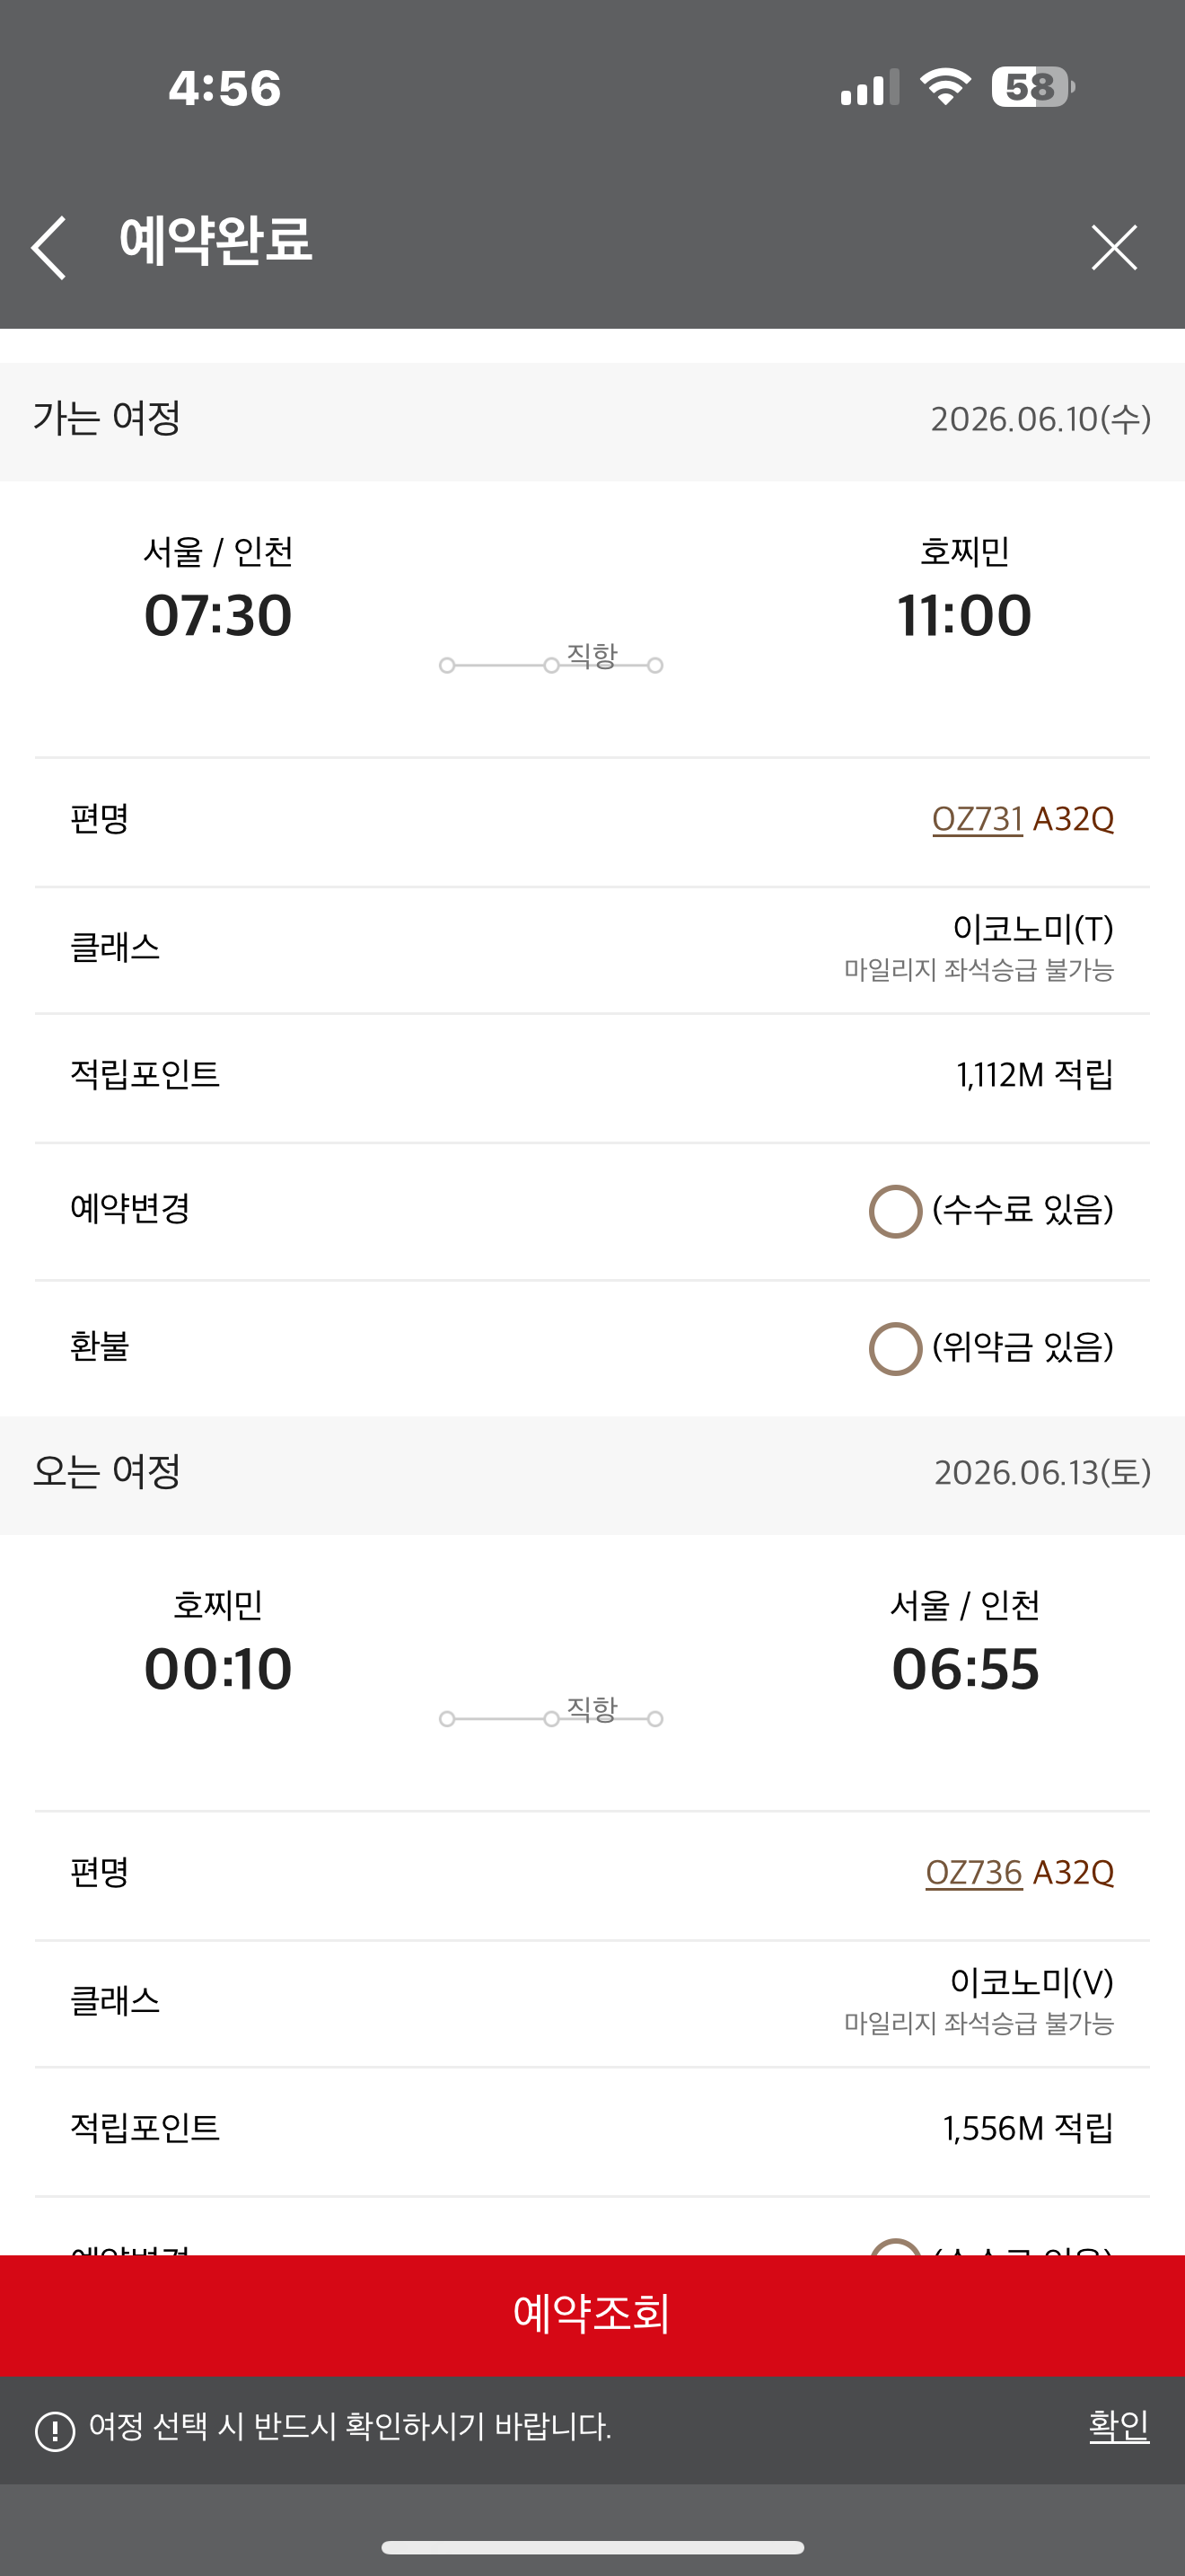Close the 예약완료 screen with X icon
Screen dimensions: 1185x2576
(x=1113, y=247)
